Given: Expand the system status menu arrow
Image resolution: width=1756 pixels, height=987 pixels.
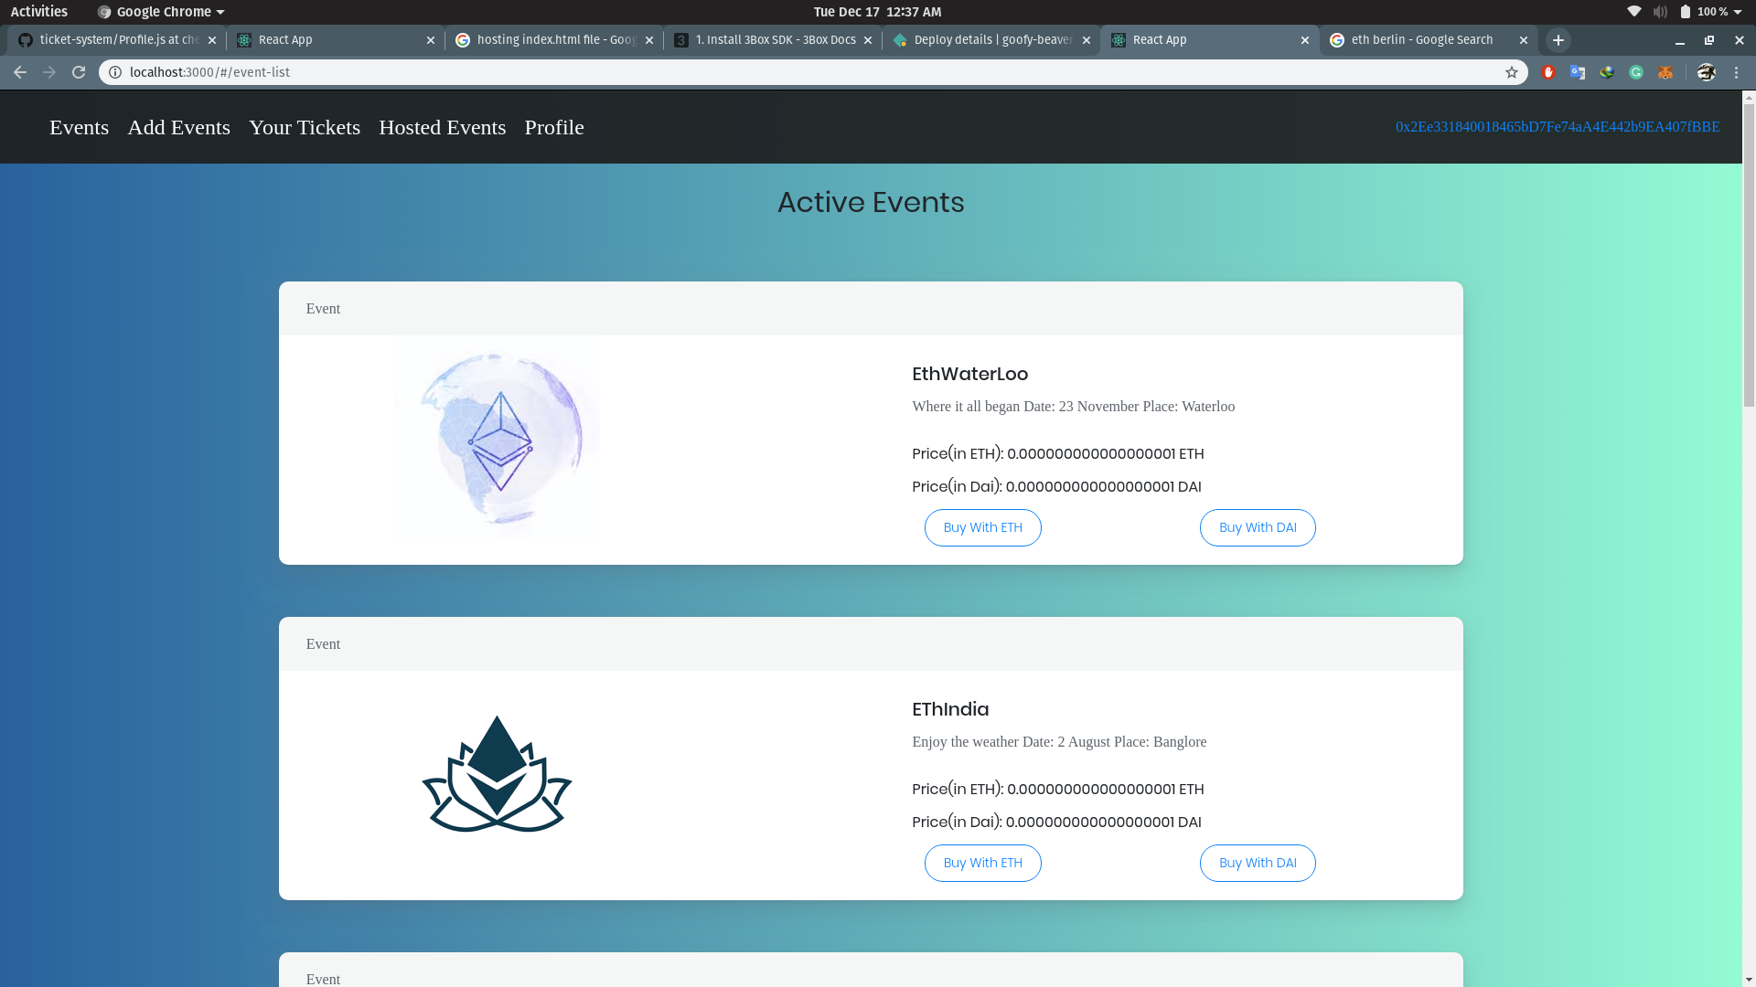Looking at the screenshot, I should 1738,12.
